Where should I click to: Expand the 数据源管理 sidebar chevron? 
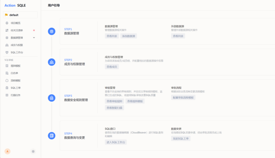(34, 38)
